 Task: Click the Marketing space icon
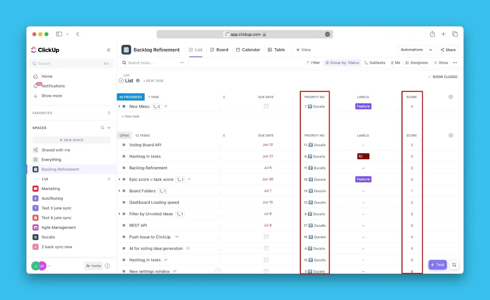click(x=36, y=188)
